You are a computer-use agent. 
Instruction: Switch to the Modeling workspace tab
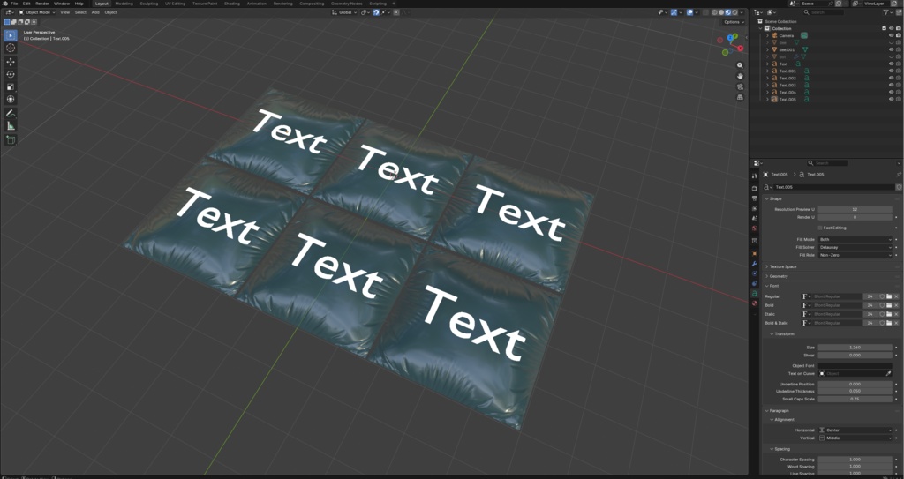point(124,4)
